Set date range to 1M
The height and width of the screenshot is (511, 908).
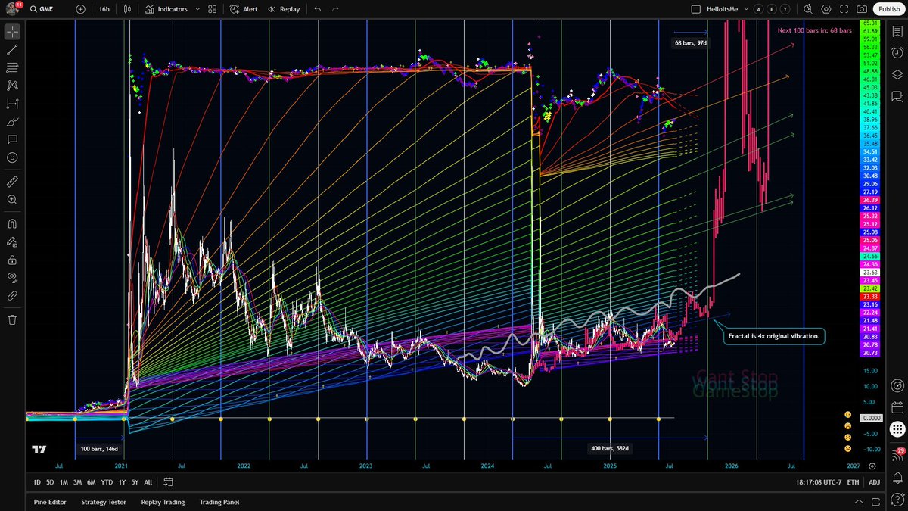click(x=64, y=482)
